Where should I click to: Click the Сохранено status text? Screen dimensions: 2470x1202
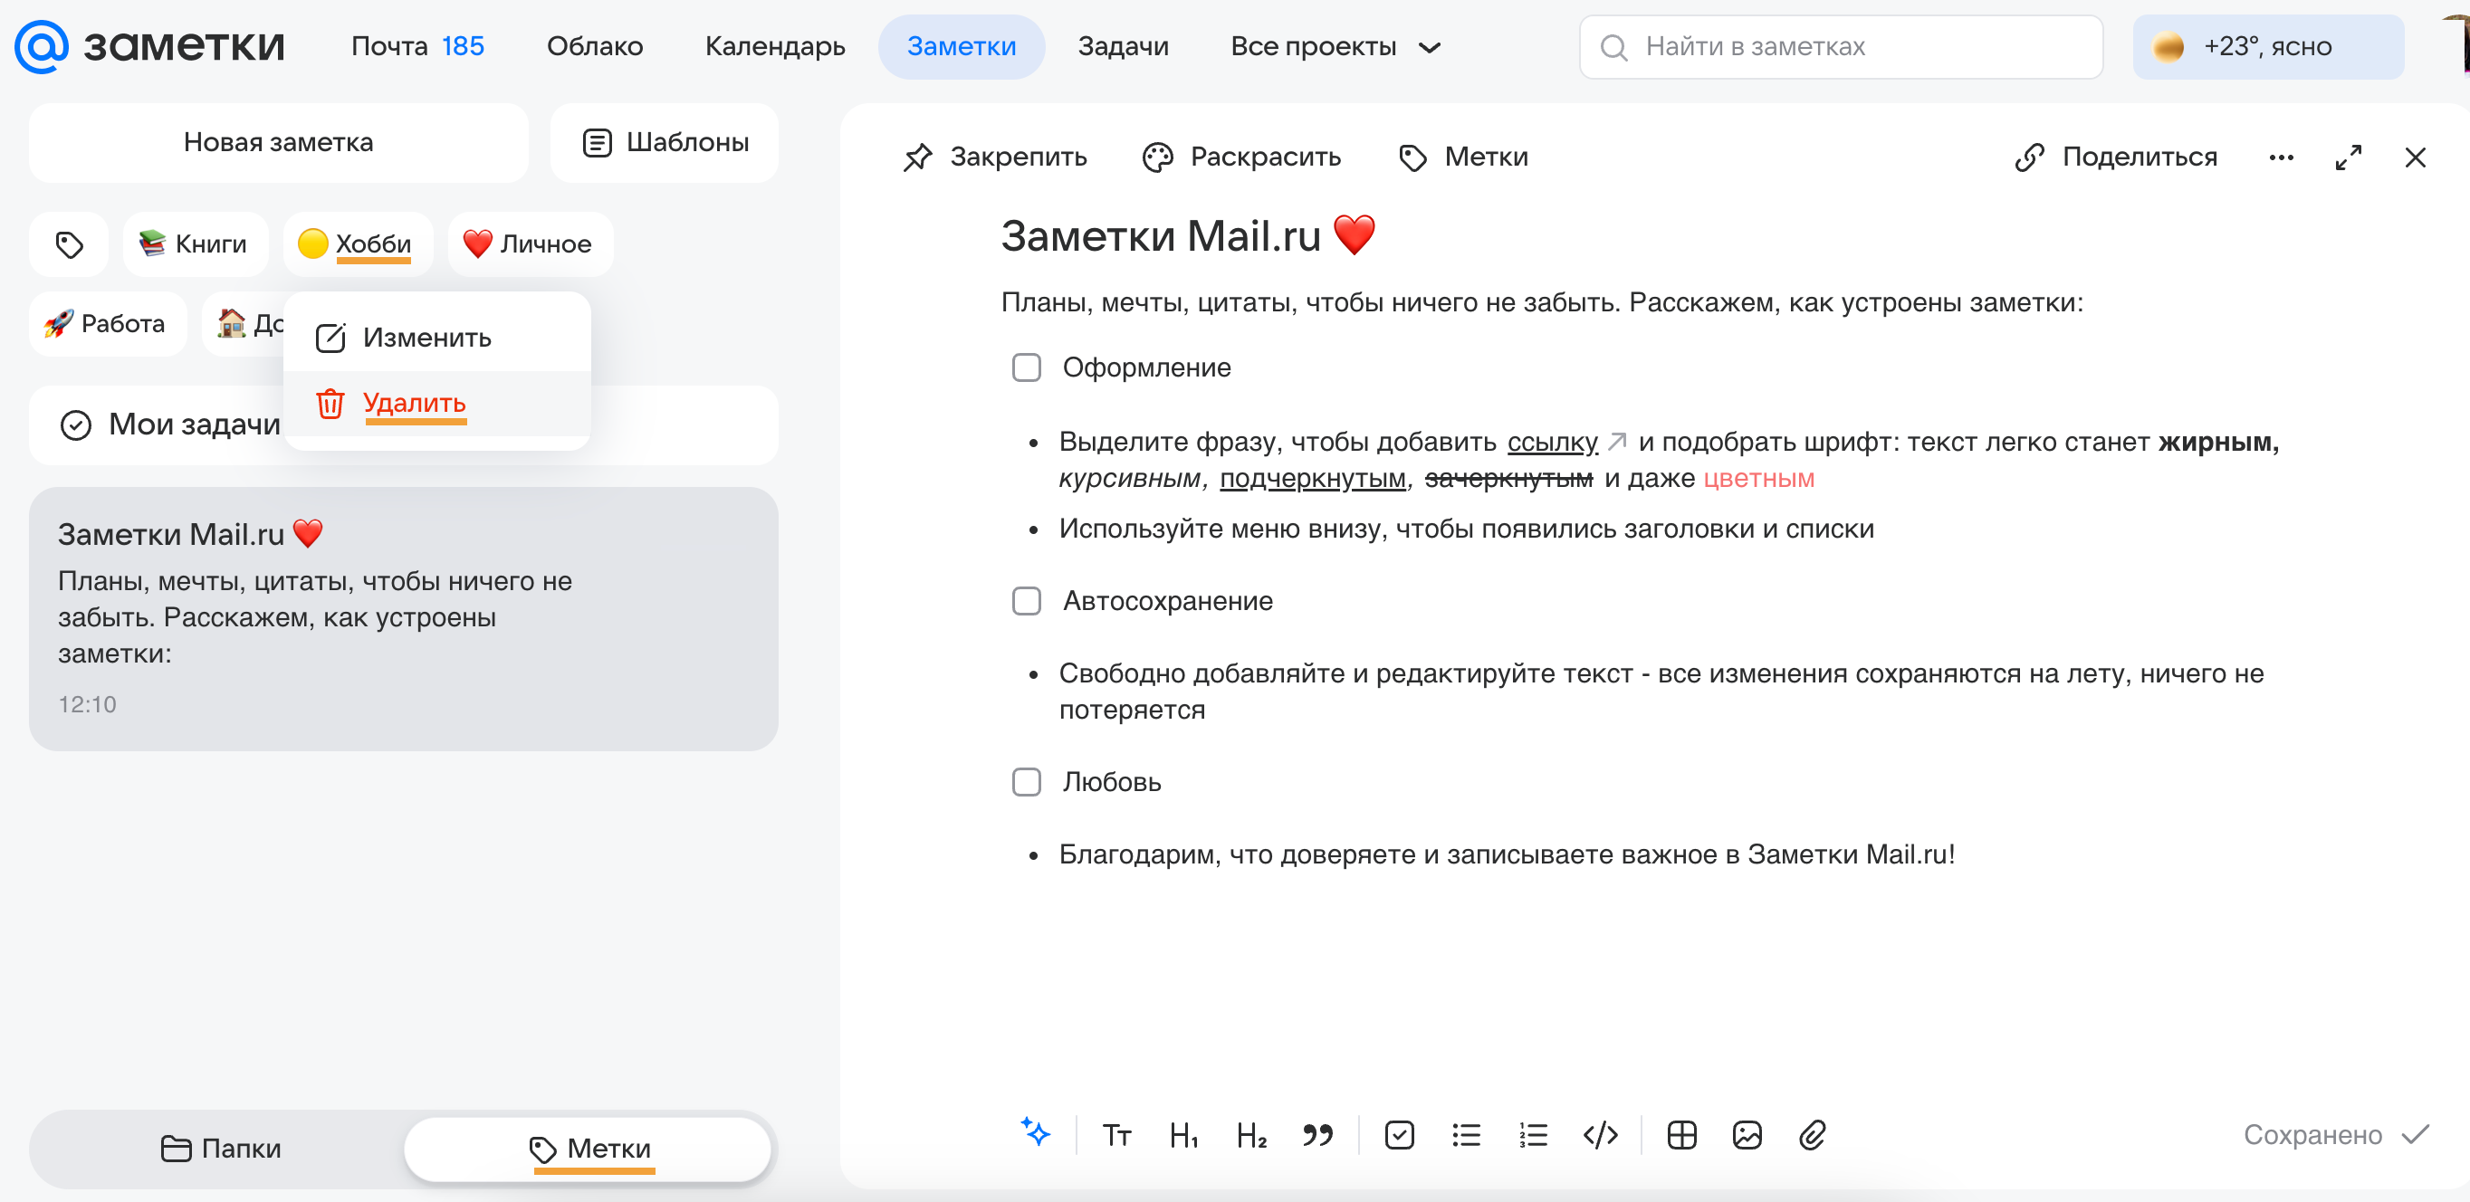tap(2312, 1135)
